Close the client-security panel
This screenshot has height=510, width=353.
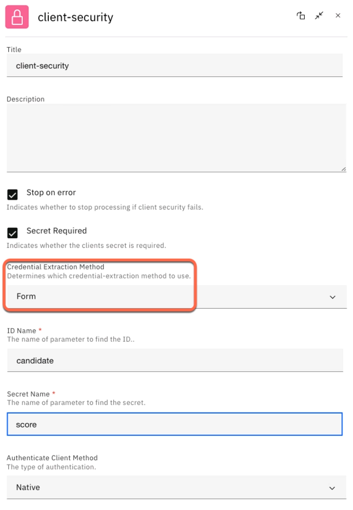338,16
